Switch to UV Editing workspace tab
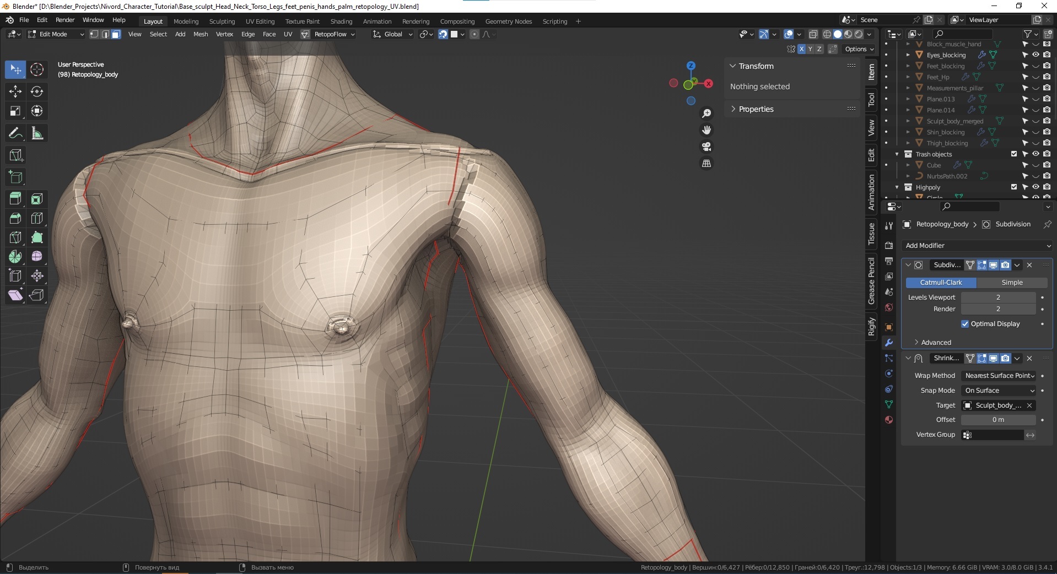Image resolution: width=1057 pixels, height=574 pixels. point(260,21)
